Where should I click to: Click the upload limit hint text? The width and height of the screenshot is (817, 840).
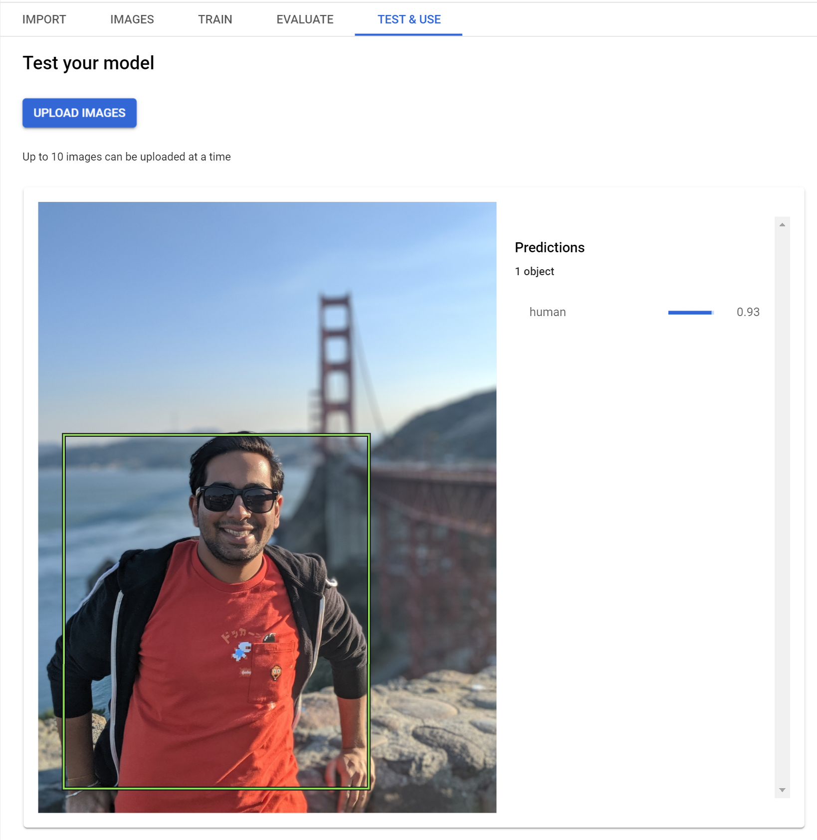[x=126, y=156]
